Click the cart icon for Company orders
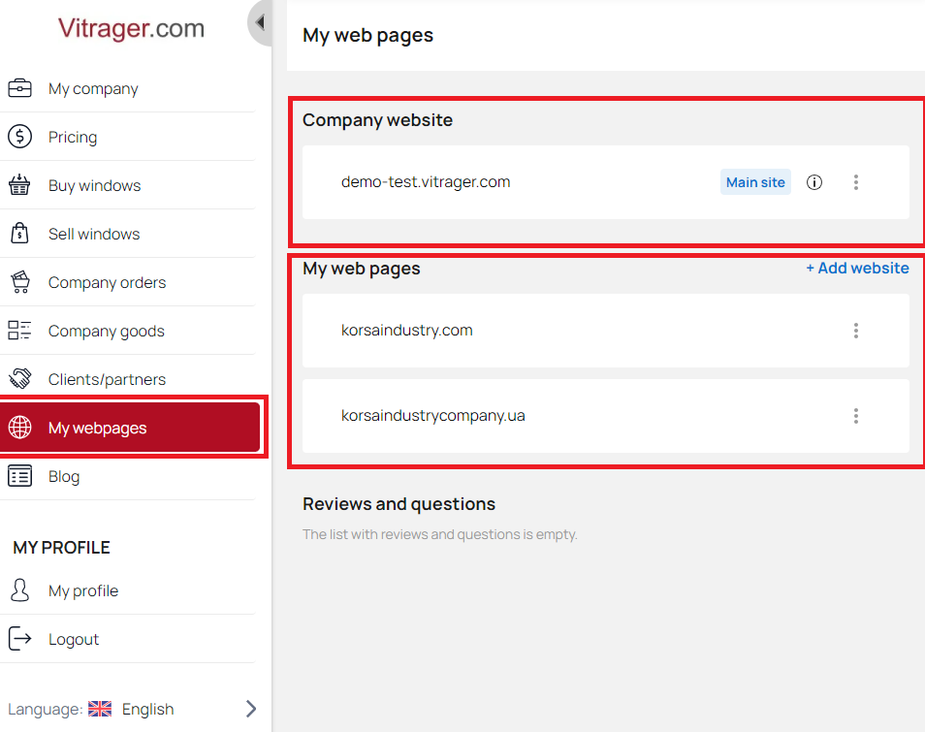 19,281
